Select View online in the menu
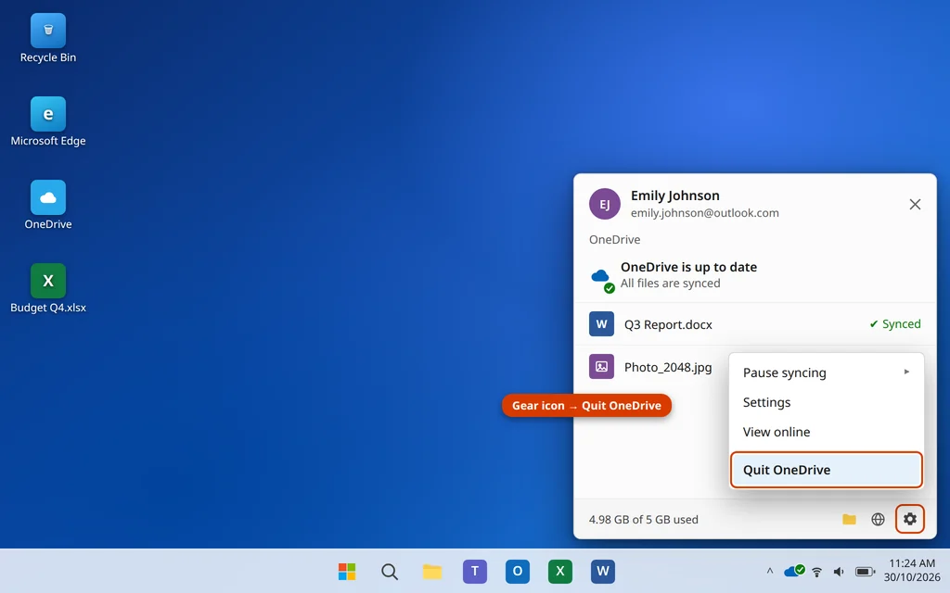 (827, 432)
